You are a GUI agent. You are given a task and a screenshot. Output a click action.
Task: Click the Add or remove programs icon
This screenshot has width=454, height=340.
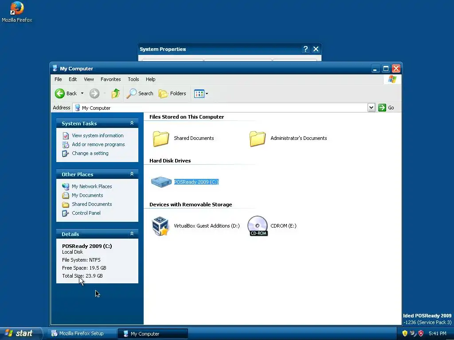[x=66, y=145]
